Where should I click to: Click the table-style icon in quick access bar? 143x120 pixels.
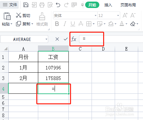[74, 5]
